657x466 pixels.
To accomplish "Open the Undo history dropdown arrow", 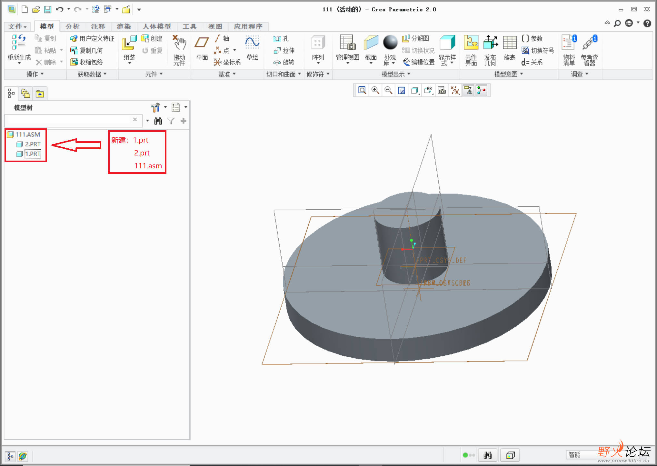I will point(69,9).
